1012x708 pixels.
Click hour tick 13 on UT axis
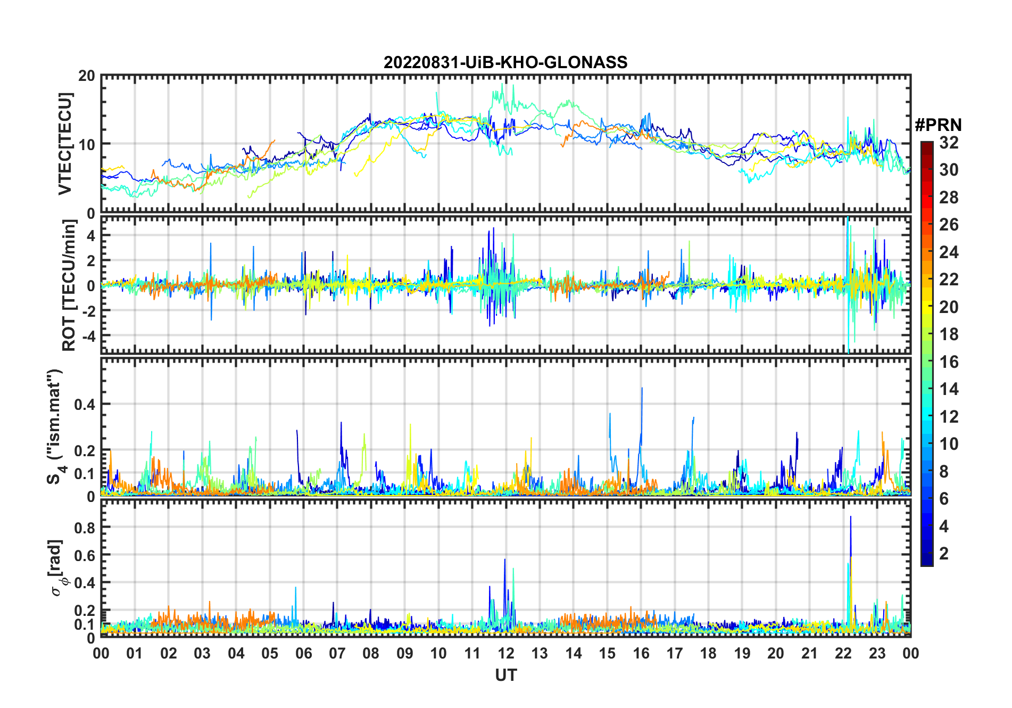click(540, 653)
